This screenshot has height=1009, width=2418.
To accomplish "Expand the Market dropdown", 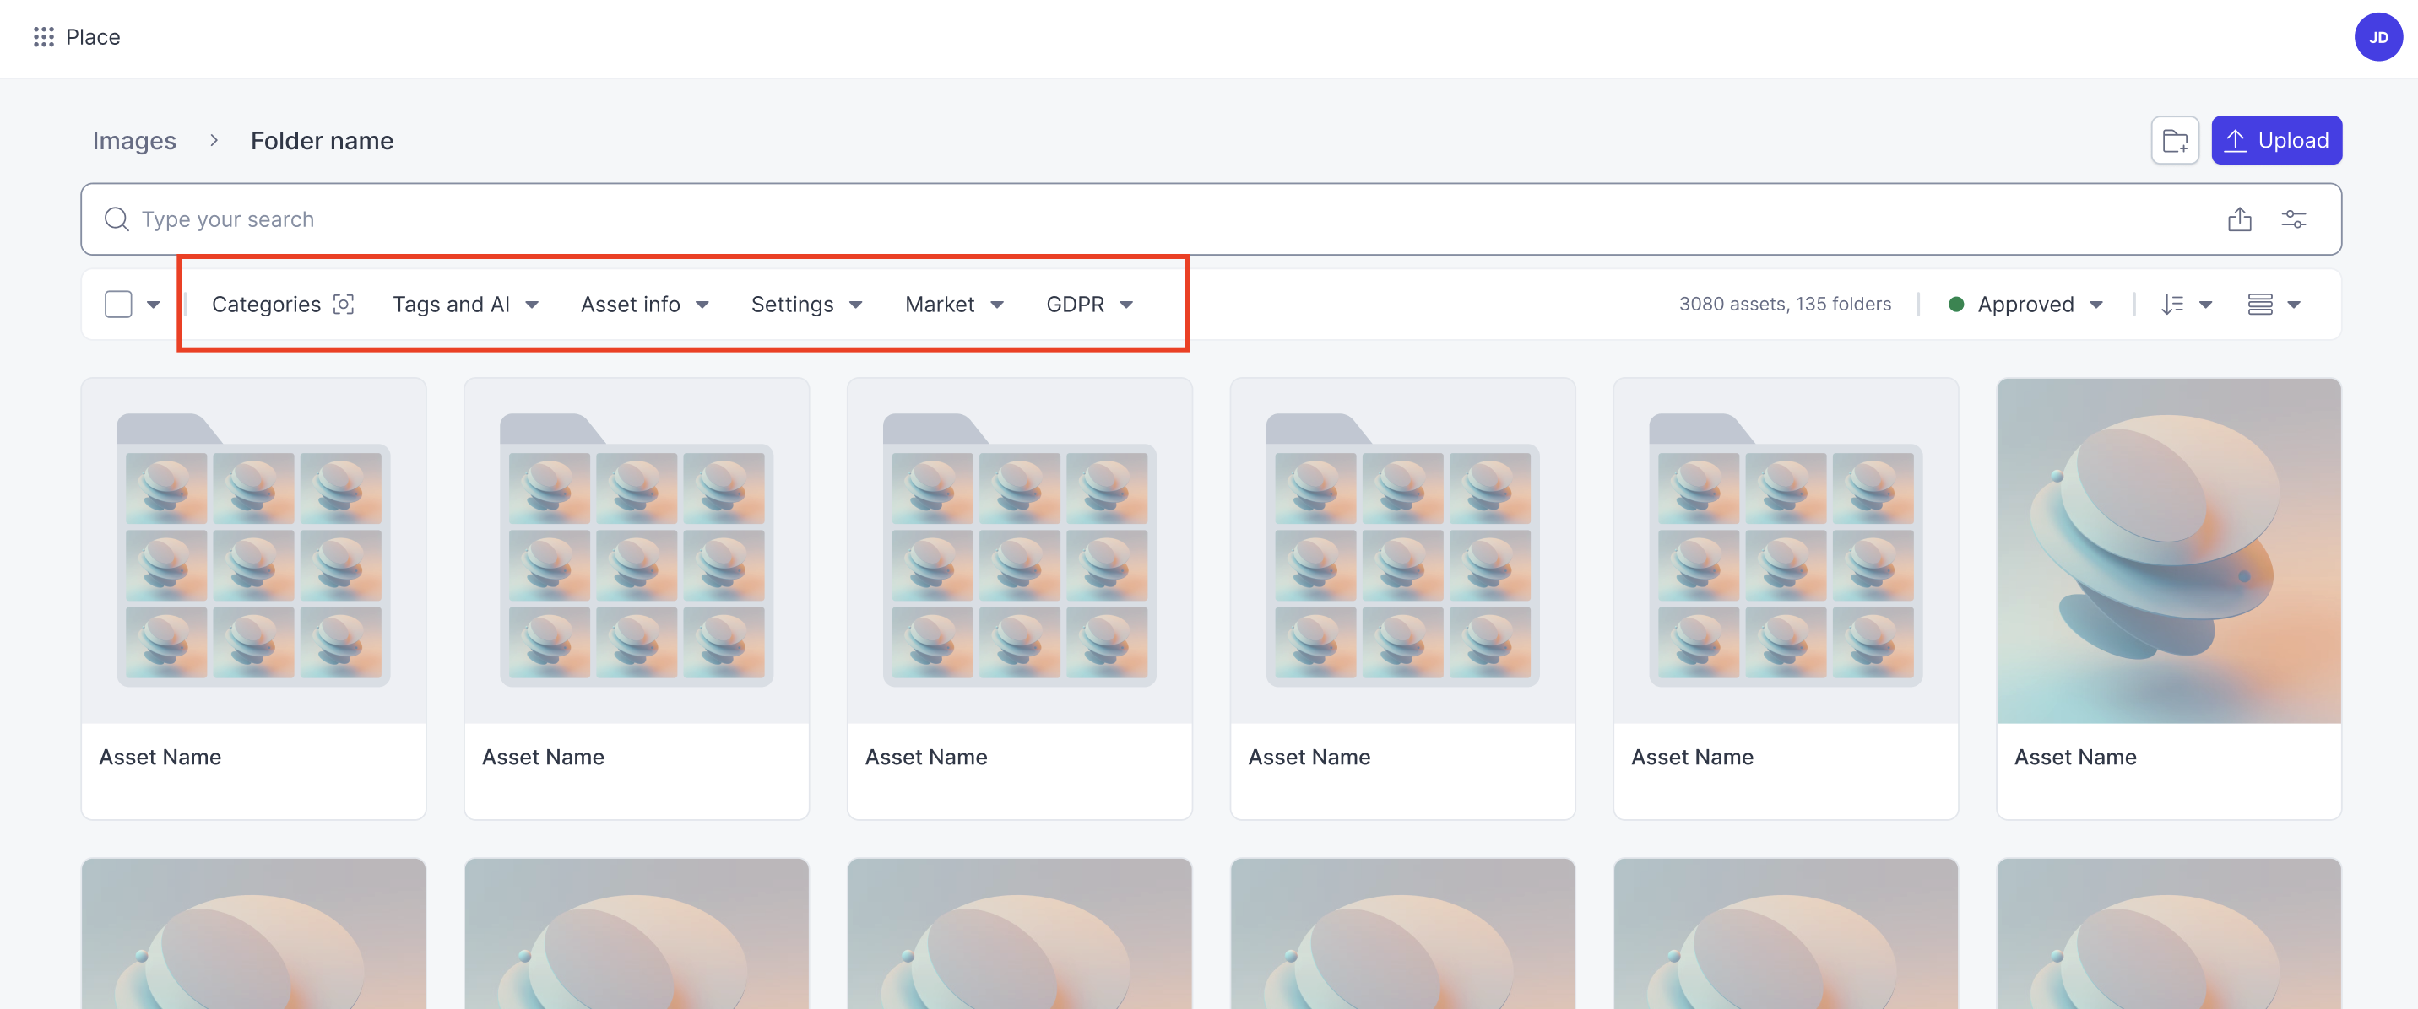I will [x=955, y=305].
